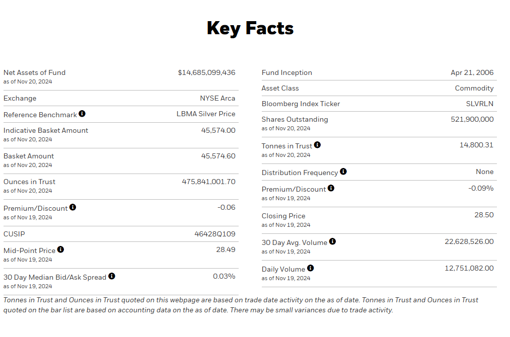The image size is (510, 337).
Task: Click the Reference Benchmark info icon
Action: [82, 114]
